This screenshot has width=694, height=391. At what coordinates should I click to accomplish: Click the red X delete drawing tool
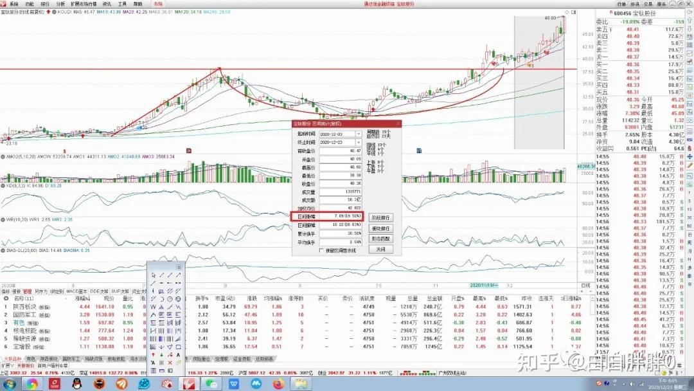[x=170, y=362]
